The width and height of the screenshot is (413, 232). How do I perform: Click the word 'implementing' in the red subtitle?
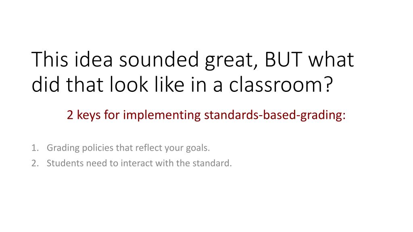pyautogui.click(x=162, y=116)
